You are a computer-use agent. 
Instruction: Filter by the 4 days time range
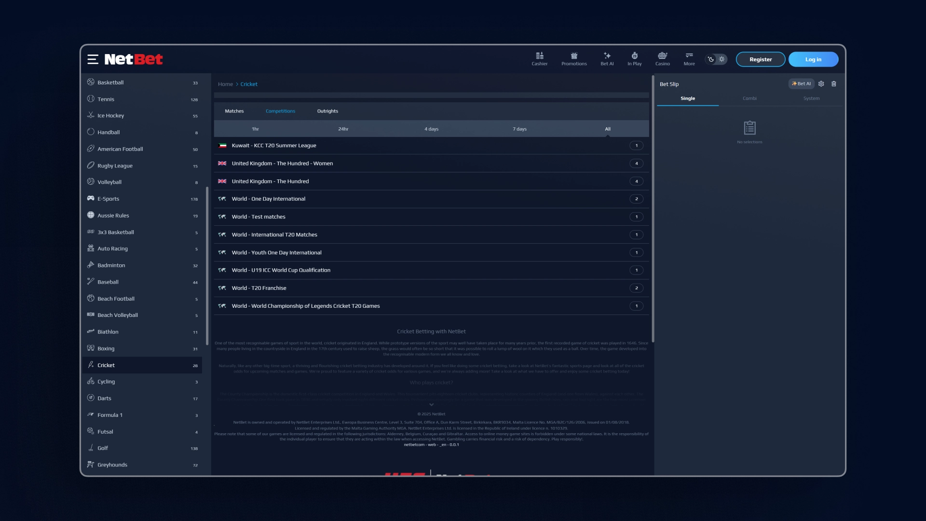click(431, 129)
